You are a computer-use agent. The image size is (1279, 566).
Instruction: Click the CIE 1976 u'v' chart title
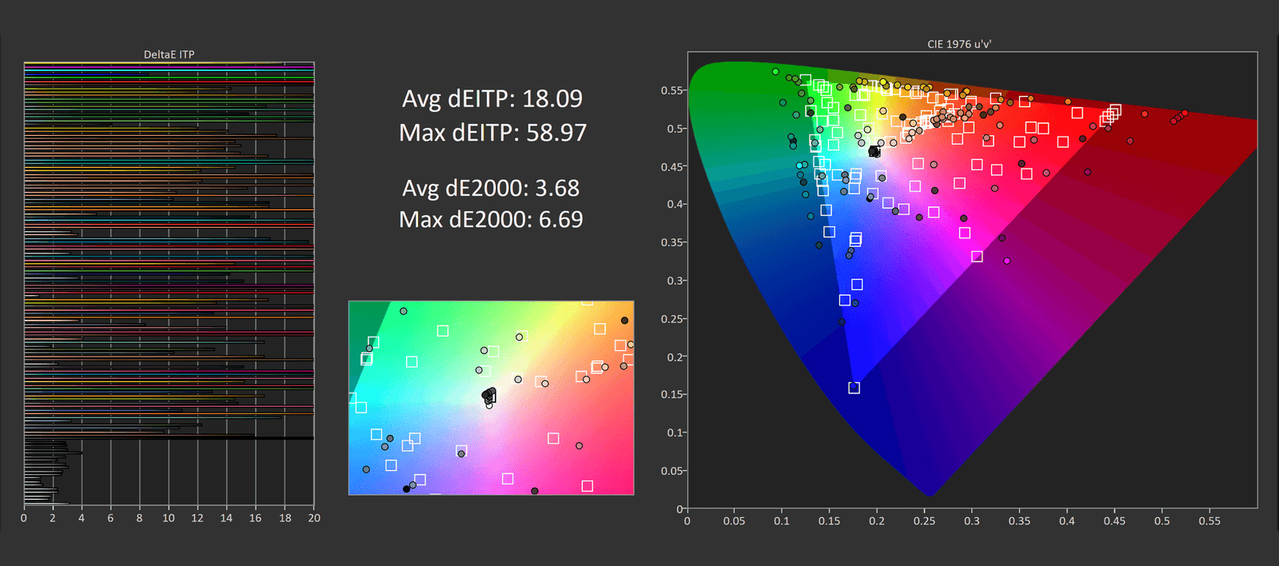pos(959,44)
